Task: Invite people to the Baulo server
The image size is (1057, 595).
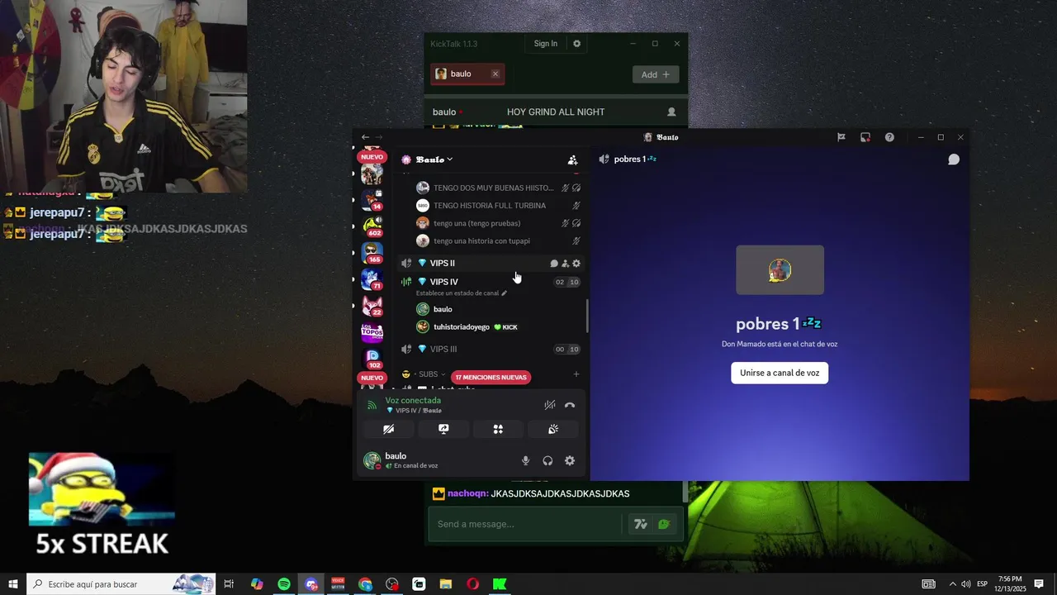Action: click(x=572, y=159)
